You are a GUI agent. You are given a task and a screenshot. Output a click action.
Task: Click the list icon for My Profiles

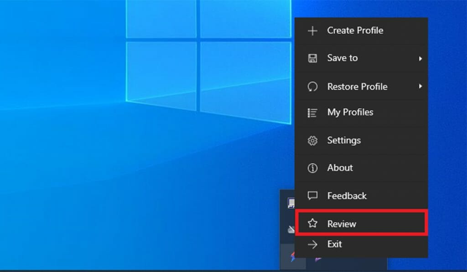pyautogui.click(x=312, y=113)
